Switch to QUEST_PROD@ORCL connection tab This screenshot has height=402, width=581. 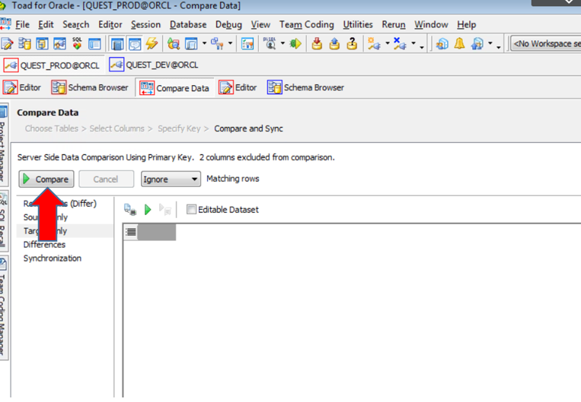tap(52, 65)
